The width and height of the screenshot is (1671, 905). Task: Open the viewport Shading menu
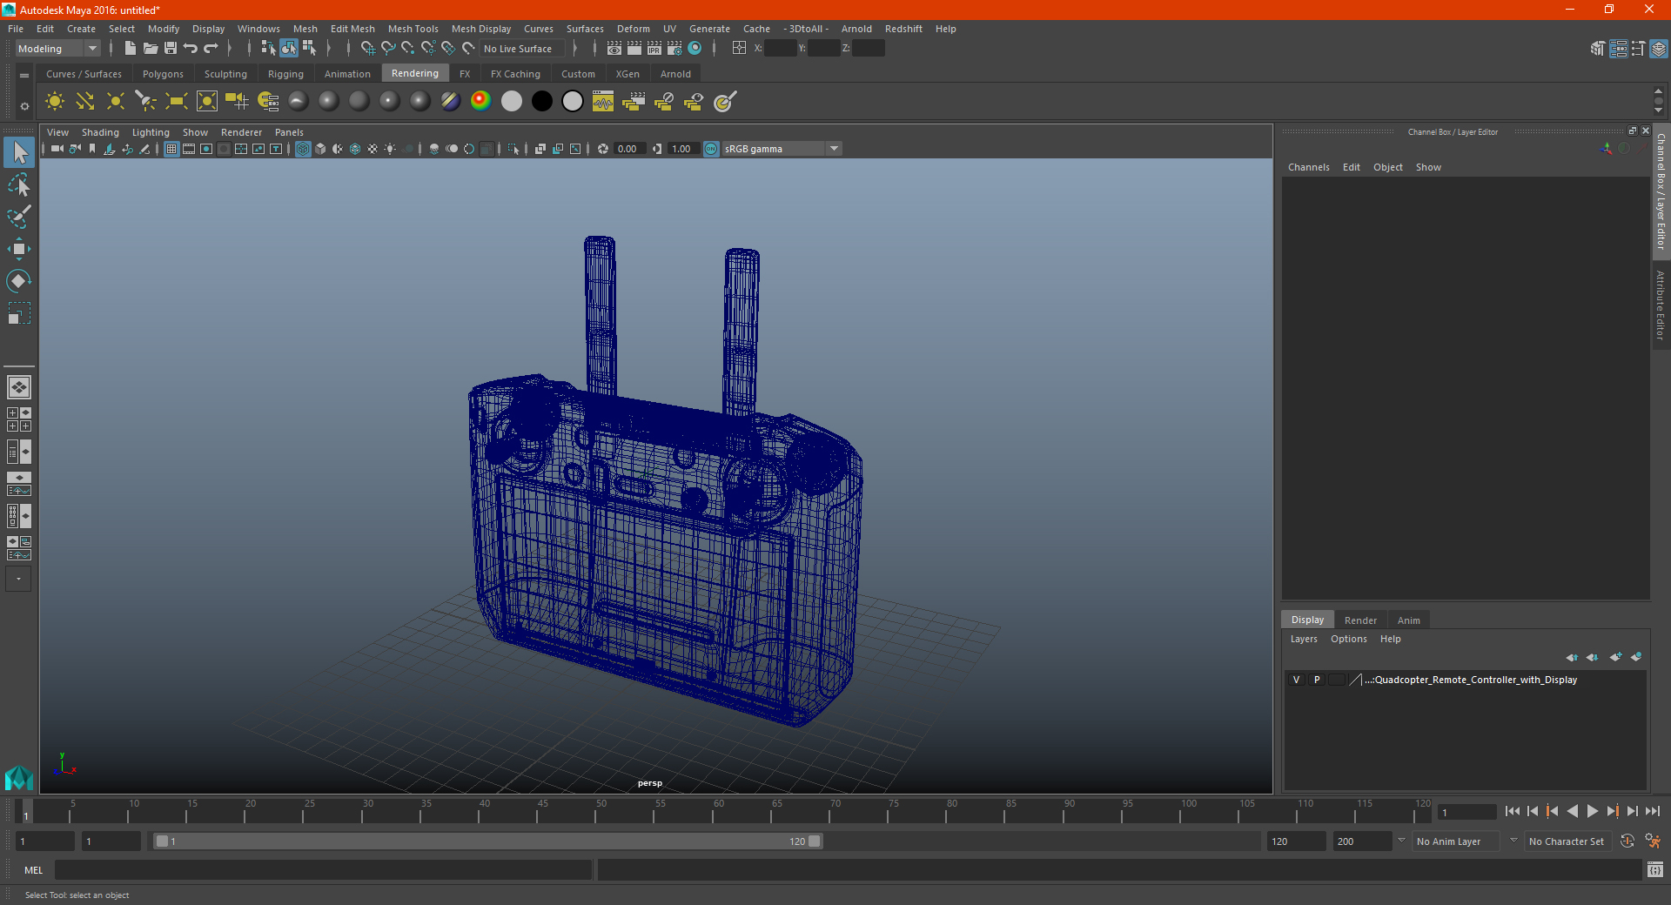point(100,132)
